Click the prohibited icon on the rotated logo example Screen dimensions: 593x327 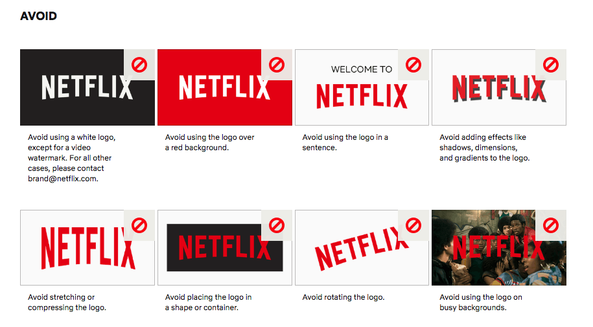tap(413, 225)
